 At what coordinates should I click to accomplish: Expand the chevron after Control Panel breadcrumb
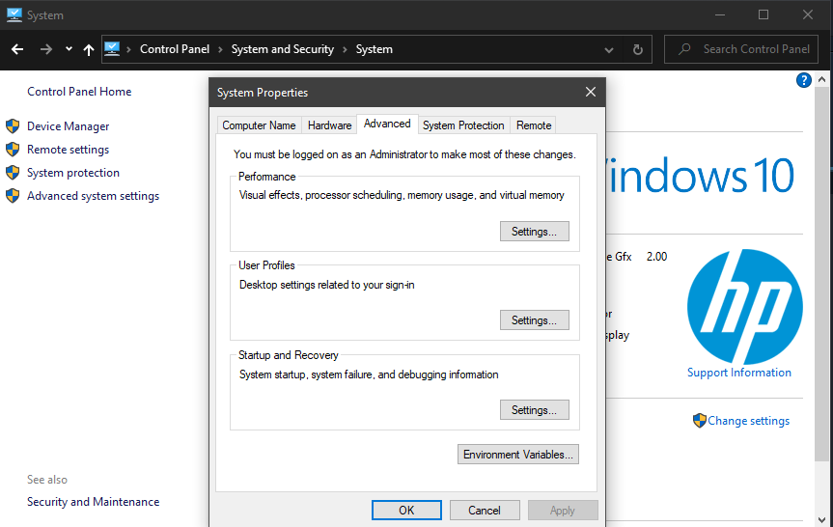[x=220, y=49]
